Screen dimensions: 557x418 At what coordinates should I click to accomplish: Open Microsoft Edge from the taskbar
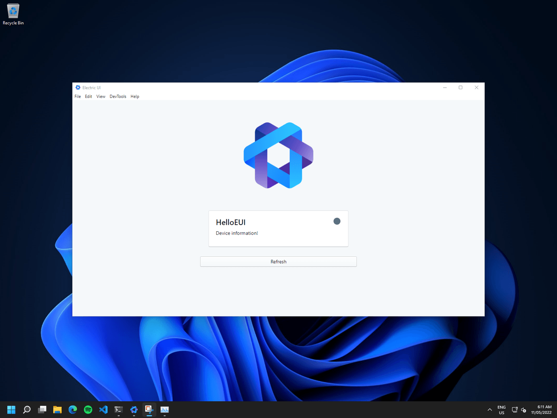(72, 409)
